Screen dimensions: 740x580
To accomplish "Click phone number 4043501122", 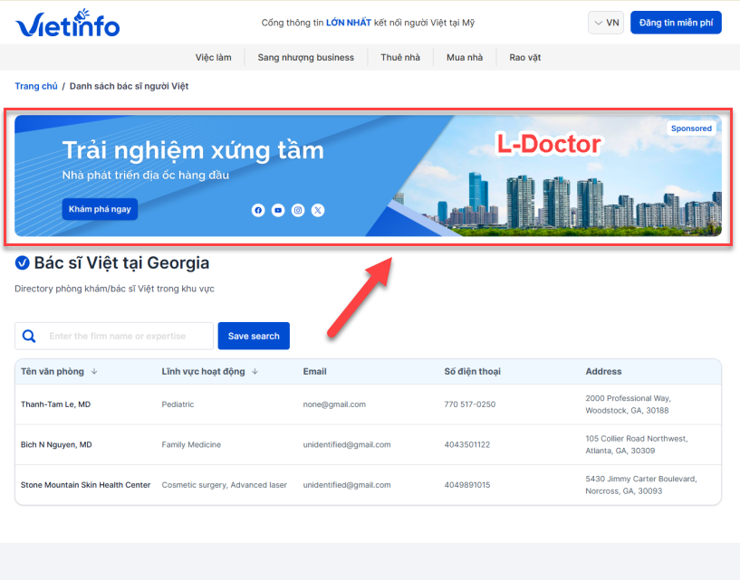I will (466, 444).
